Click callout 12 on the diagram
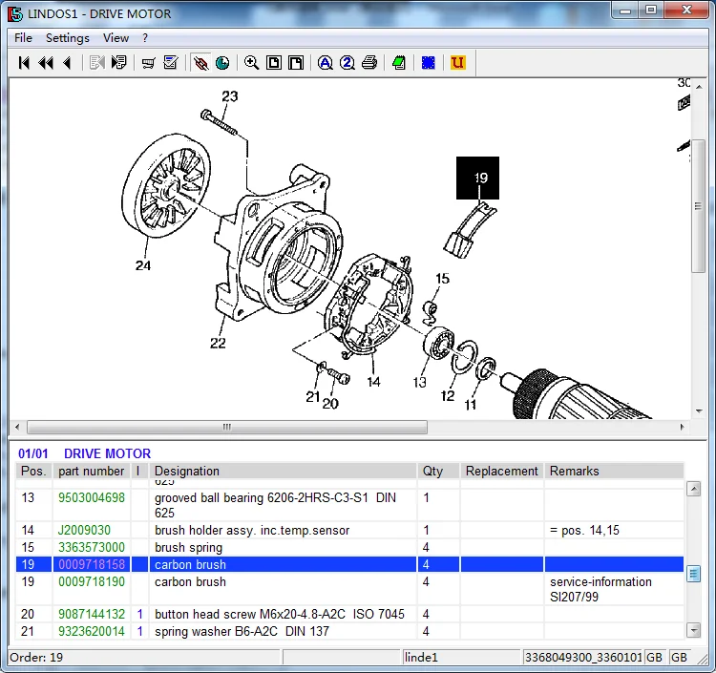 [448, 396]
